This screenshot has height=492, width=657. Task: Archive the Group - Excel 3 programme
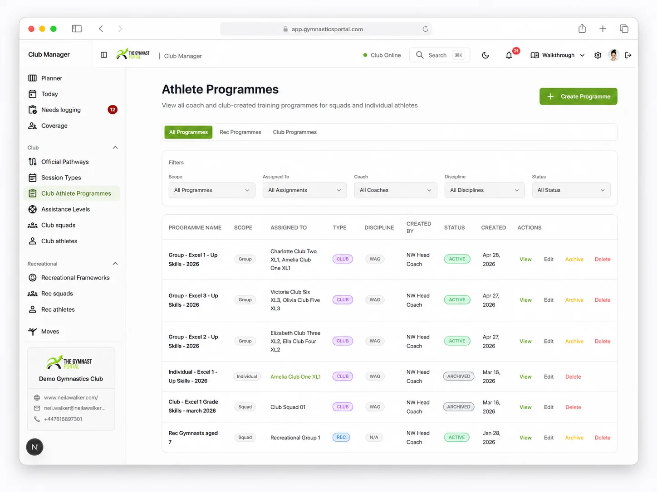tap(574, 300)
